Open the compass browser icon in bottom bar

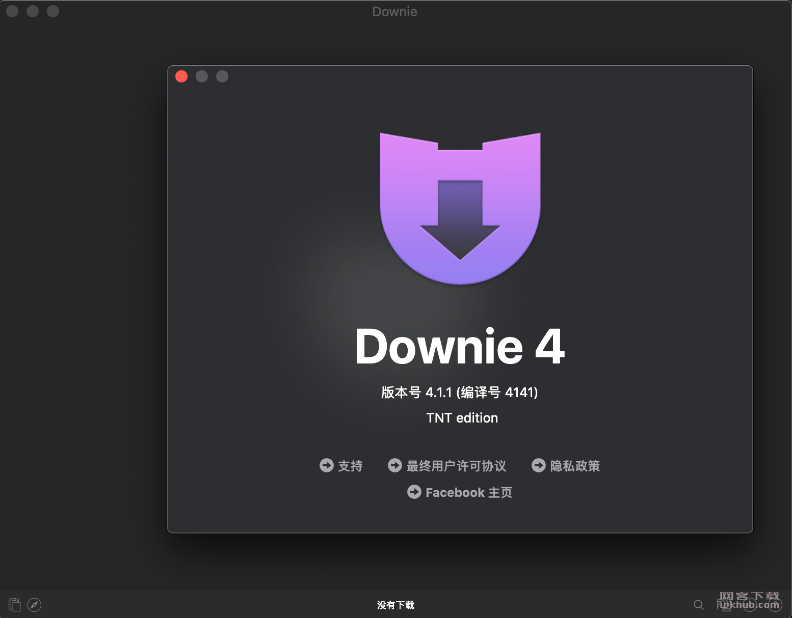tap(34, 604)
